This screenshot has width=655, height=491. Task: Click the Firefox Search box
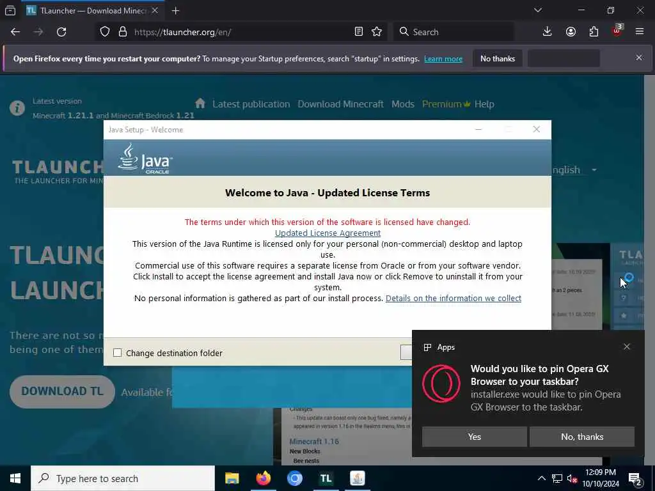coord(454,32)
